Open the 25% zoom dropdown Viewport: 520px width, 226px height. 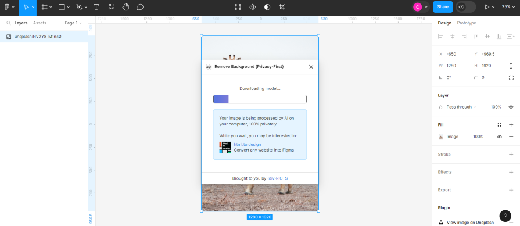pyautogui.click(x=508, y=7)
